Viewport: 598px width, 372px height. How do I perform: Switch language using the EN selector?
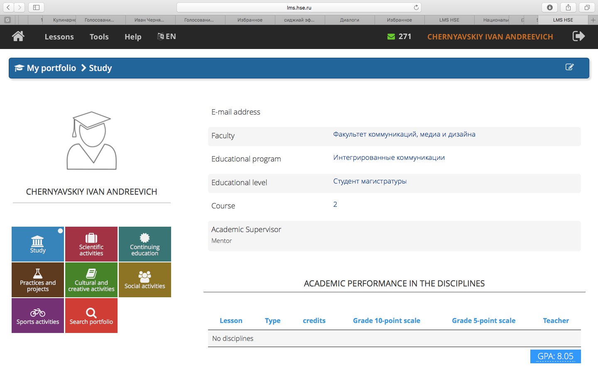[167, 37]
